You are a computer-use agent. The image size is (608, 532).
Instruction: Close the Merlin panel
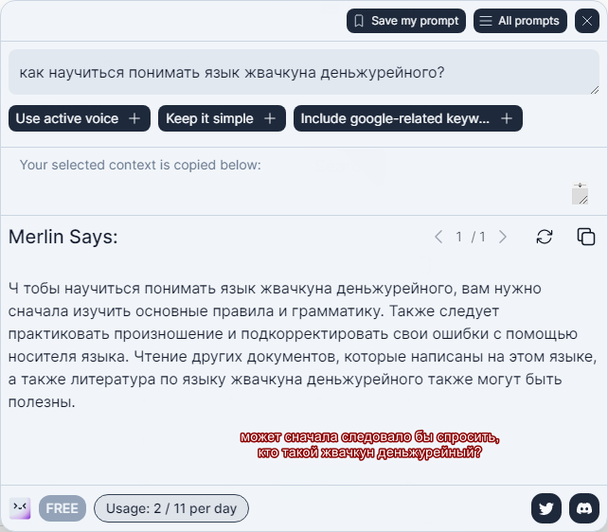click(x=586, y=21)
